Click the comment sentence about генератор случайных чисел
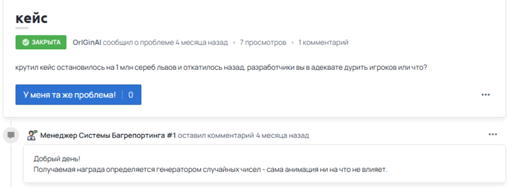This screenshot has width=513, height=187. click(210, 170)
